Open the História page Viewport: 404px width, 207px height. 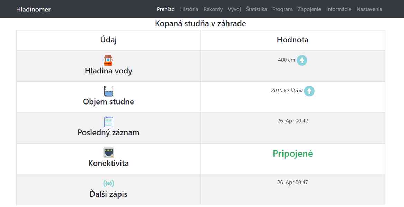point(188,9)
